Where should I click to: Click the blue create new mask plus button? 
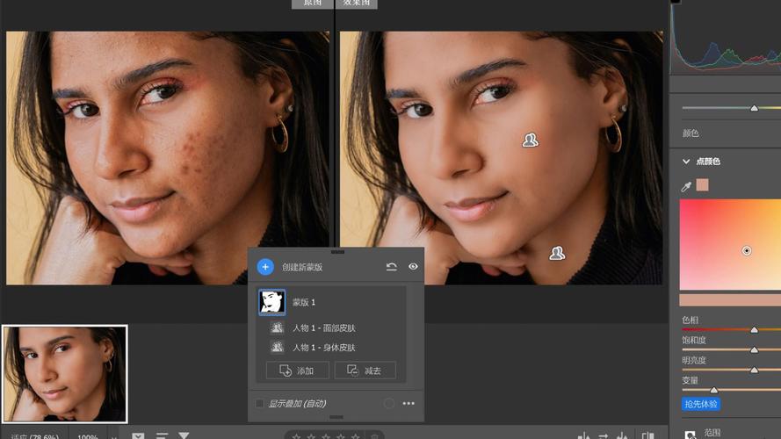[265, 267]
